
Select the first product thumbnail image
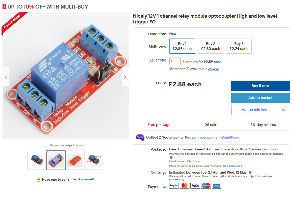37,160
